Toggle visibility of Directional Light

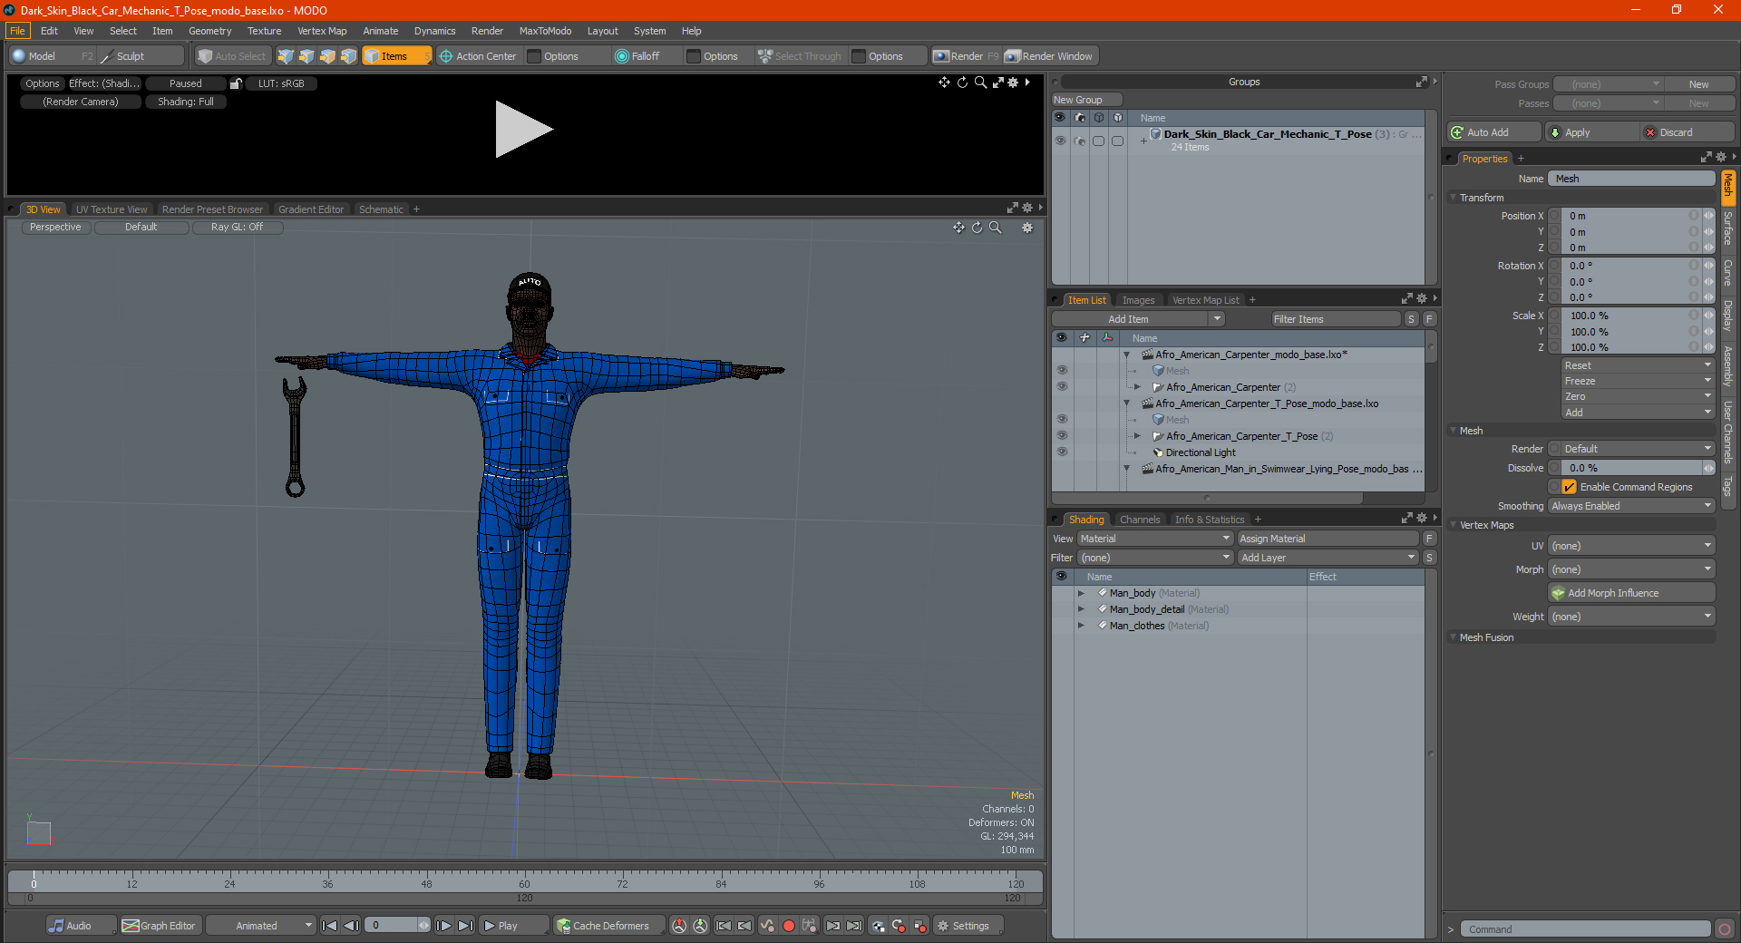click(1062, 452)
